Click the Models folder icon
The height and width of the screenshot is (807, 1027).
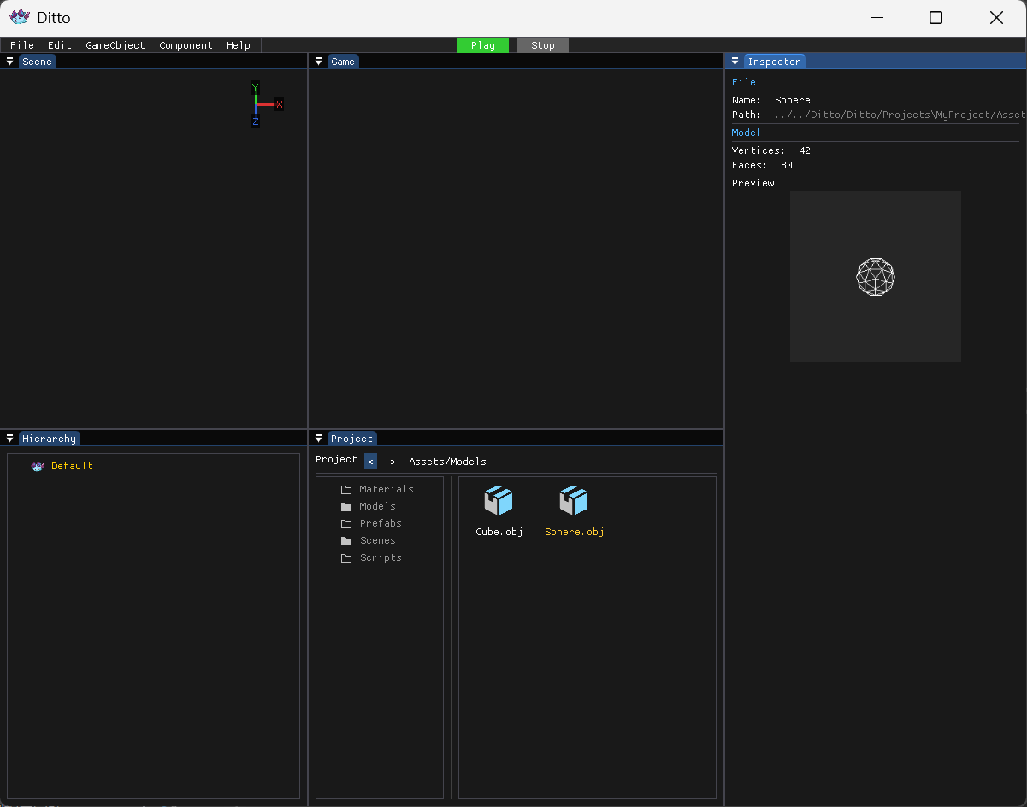[346, 507]
